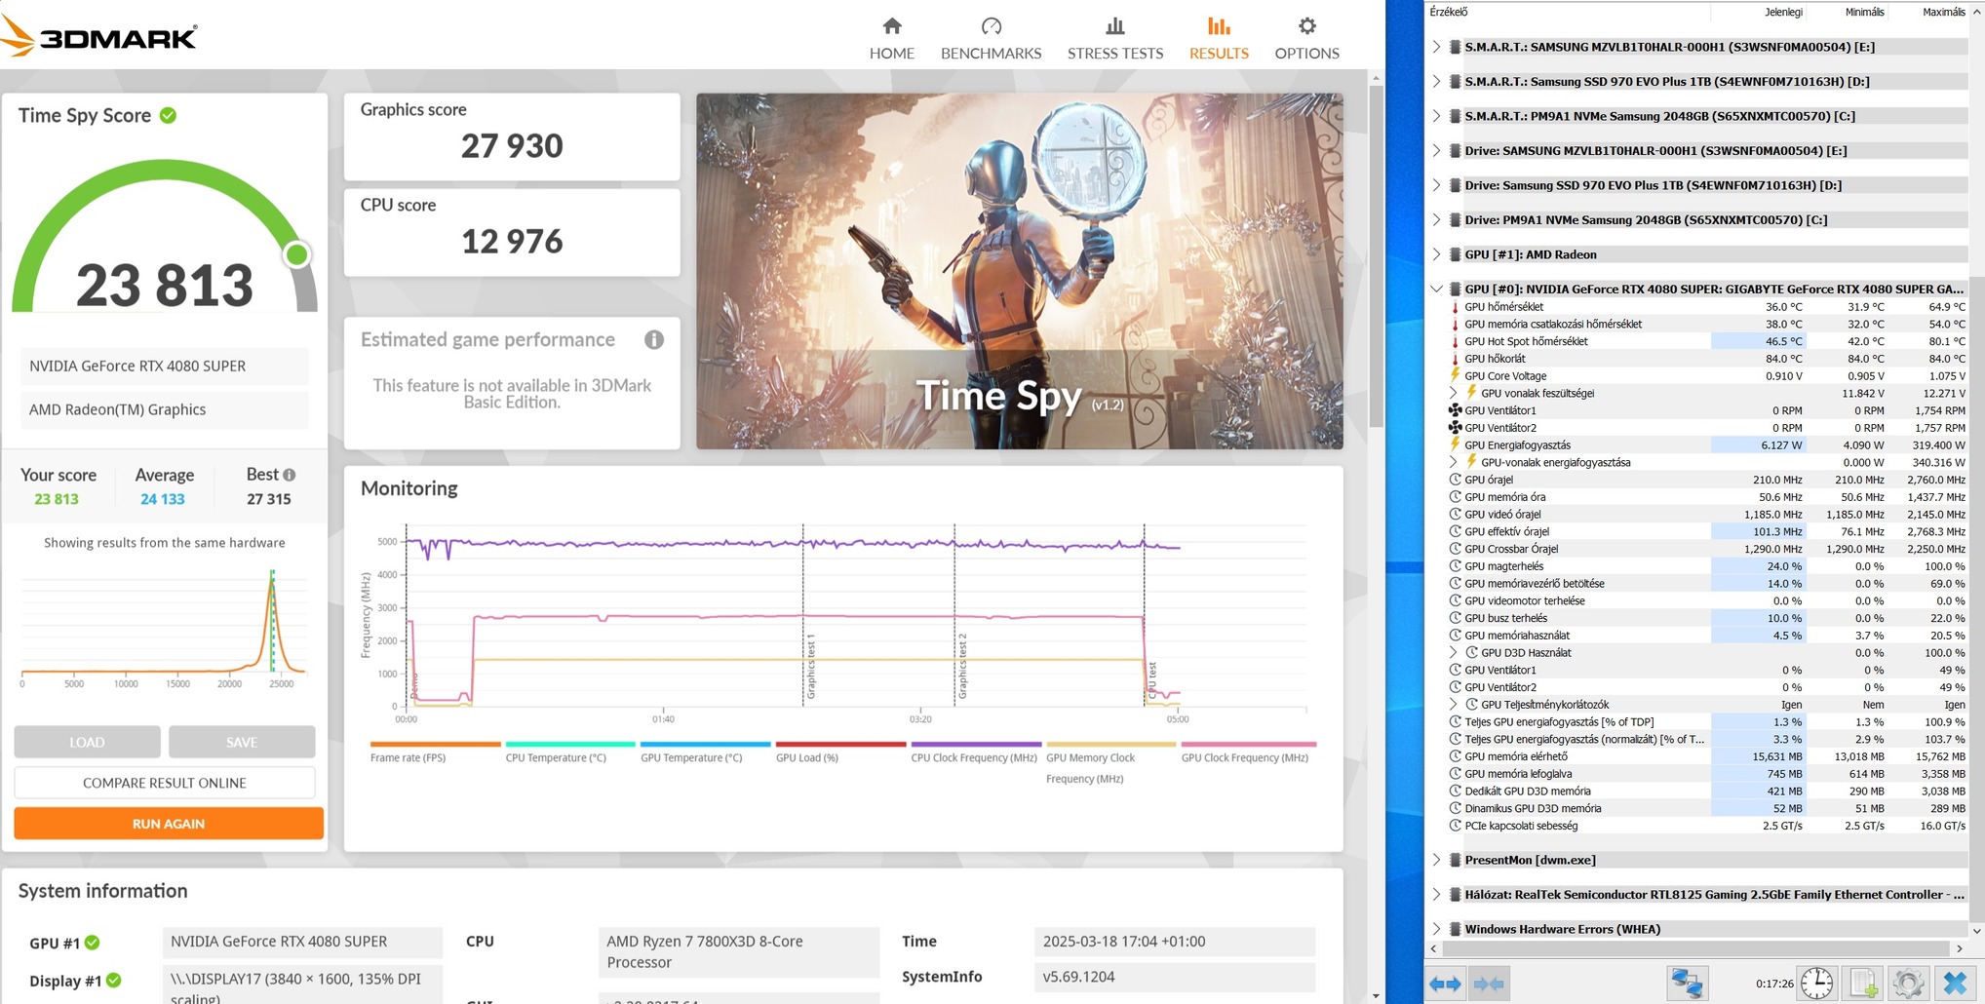
Task: Open the HOME tab in 3DMark
Action: click(891, 39)
